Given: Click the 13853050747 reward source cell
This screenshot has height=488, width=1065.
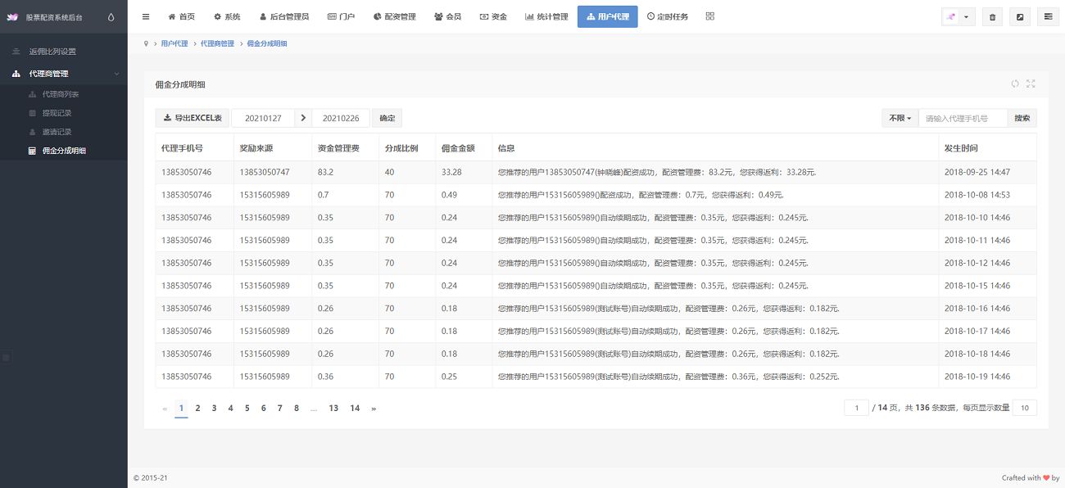Looking at the screenshot, I should coord(265,172).
